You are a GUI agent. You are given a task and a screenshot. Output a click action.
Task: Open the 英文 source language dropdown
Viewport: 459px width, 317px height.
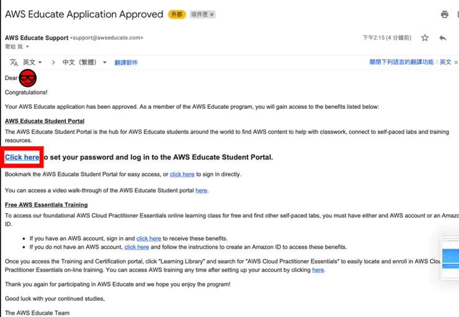tap(32, 63)
